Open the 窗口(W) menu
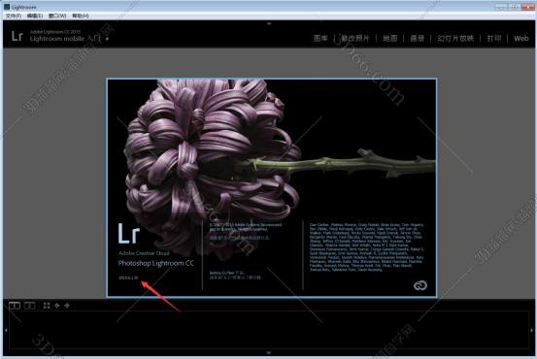Viewport: 537px width, 359px height. 57,16
